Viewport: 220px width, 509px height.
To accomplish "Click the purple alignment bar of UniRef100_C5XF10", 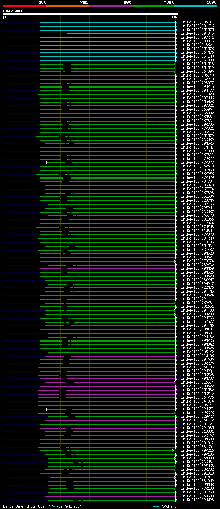I will click(x=107, y=394).
